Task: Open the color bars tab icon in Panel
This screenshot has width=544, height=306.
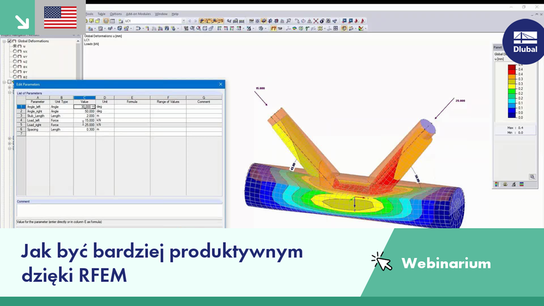Action: pos(522,184)
